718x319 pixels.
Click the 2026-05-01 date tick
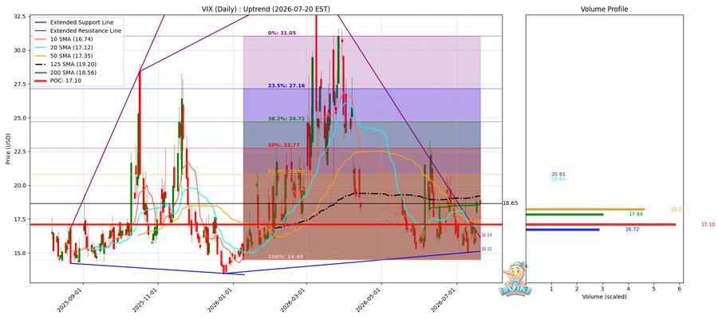point(369,300)
